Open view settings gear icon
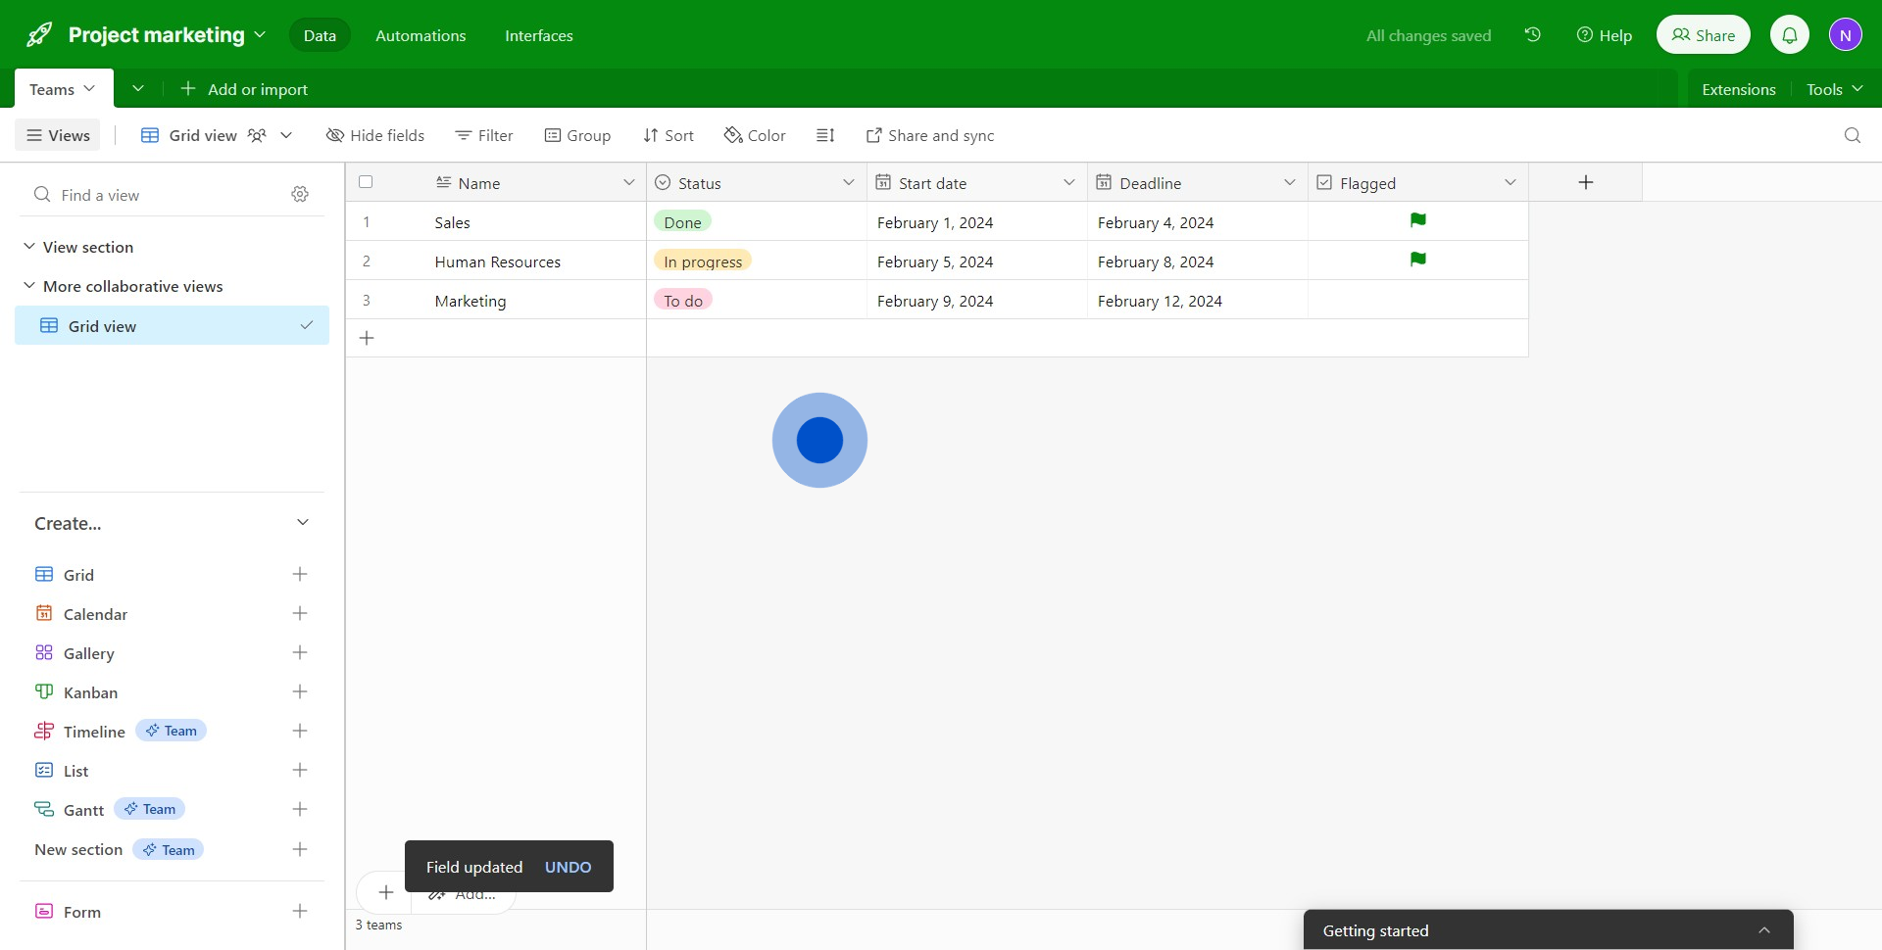Image resolution: width=1882 pixels, height=950 pixels. (300, 194)
